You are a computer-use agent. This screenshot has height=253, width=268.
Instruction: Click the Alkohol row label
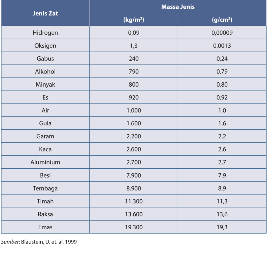tap(45, 72)
